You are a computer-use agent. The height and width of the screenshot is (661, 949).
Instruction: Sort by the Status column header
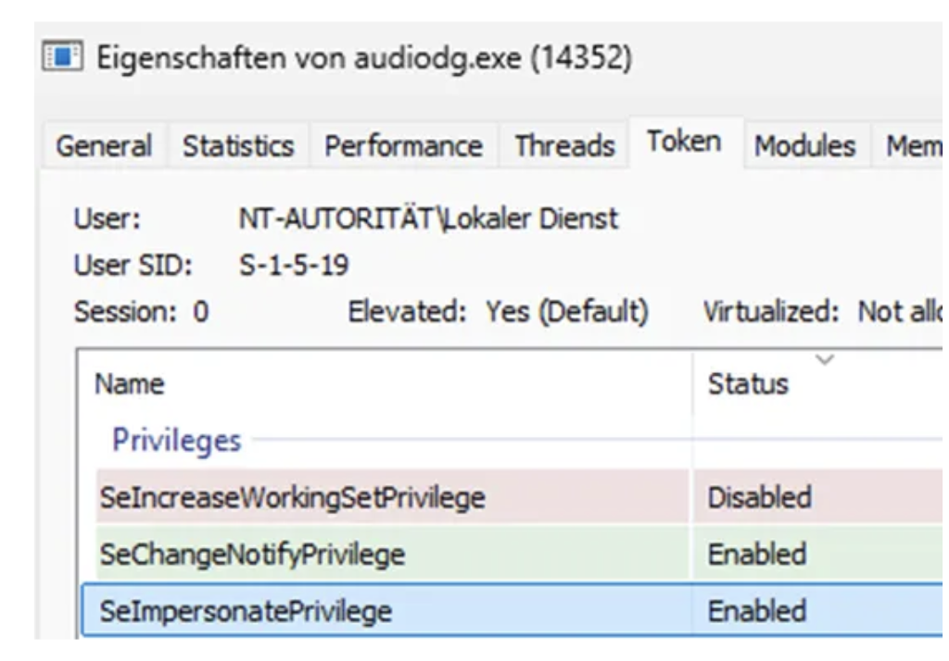click(748, 384)
